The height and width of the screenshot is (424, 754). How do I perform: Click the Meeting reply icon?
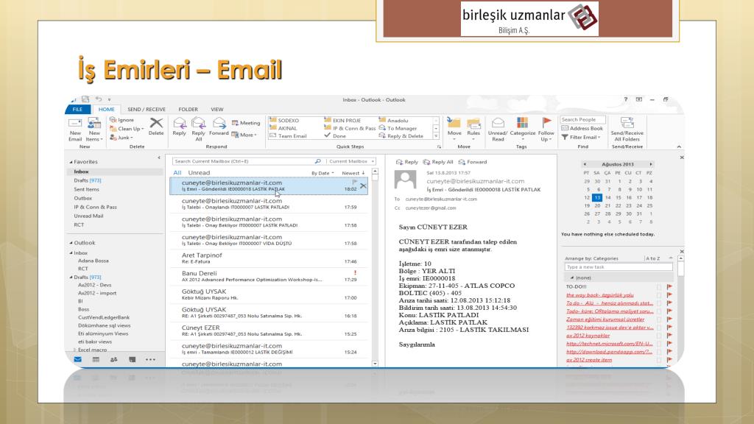click(235, 123)
